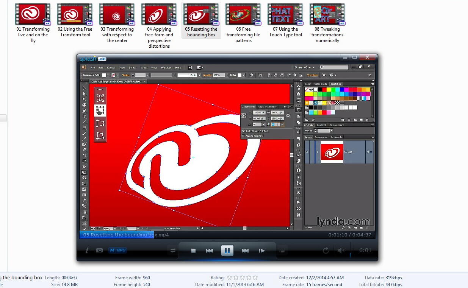Image resolution: width=468 pixels, height=288 pixels.
Task: Open the rotate angle dropdown in Transform panel
Action: coord(263,124)
